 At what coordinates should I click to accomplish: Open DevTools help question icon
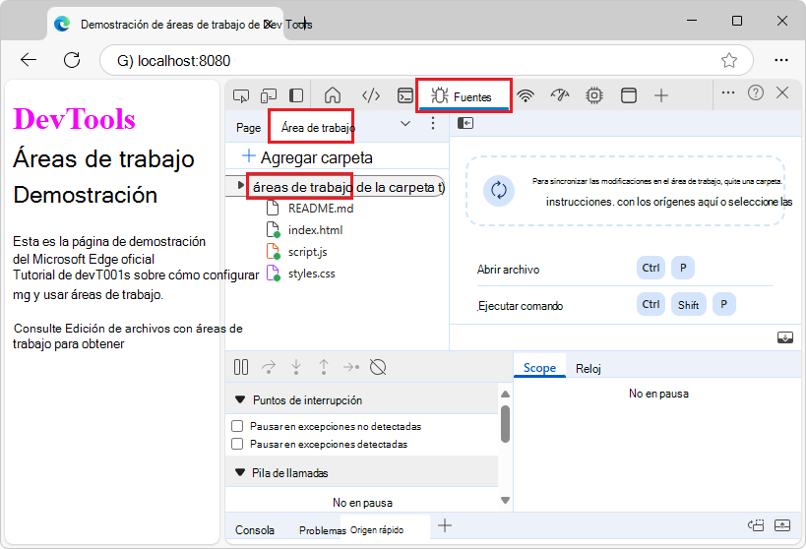[756, 93]
